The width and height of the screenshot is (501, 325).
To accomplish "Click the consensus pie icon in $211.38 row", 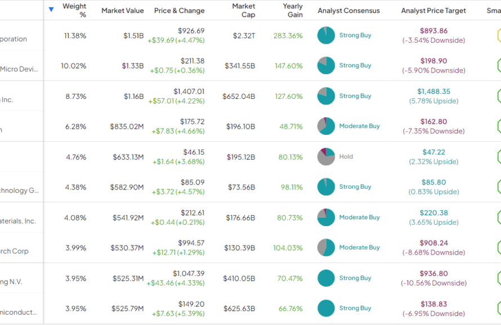I will pos(326,66).
